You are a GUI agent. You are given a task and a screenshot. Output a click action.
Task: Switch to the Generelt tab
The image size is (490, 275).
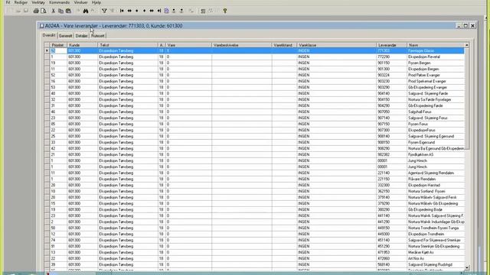[65, 36]
